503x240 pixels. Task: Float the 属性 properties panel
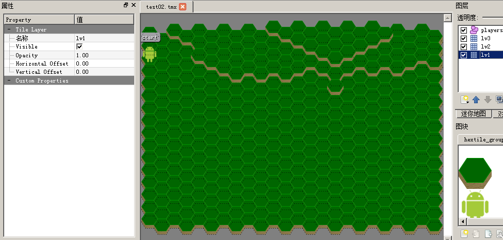126,5
